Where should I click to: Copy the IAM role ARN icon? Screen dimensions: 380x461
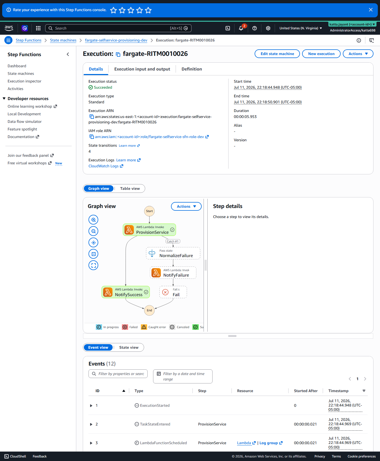click(92, 137)
